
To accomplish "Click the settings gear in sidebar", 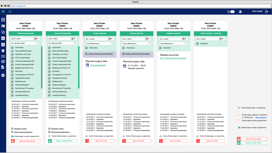I will (x=3, y=75).
